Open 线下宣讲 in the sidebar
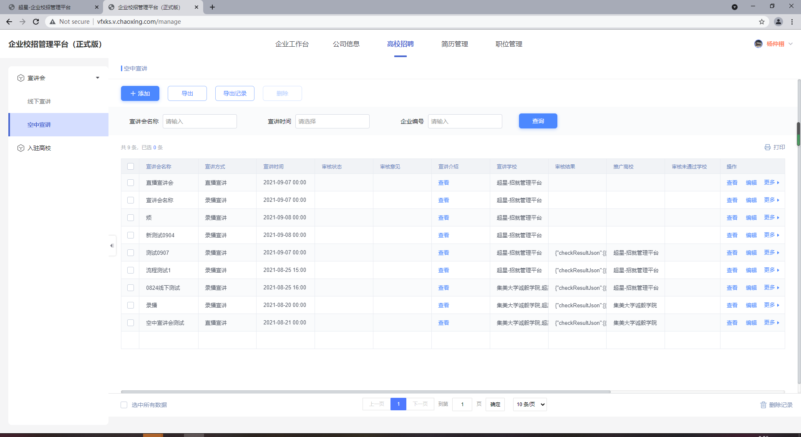This screenshot has width=801, height=437. (x=39, y=101)
